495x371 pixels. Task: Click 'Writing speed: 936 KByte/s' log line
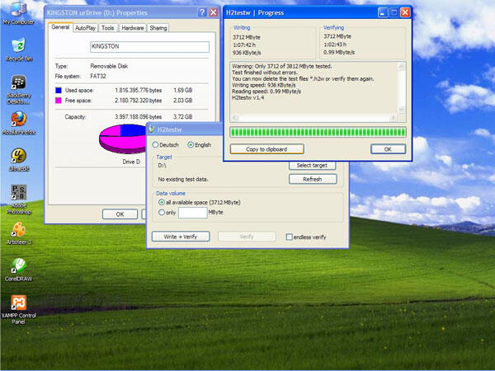click(x=264, y=85)
